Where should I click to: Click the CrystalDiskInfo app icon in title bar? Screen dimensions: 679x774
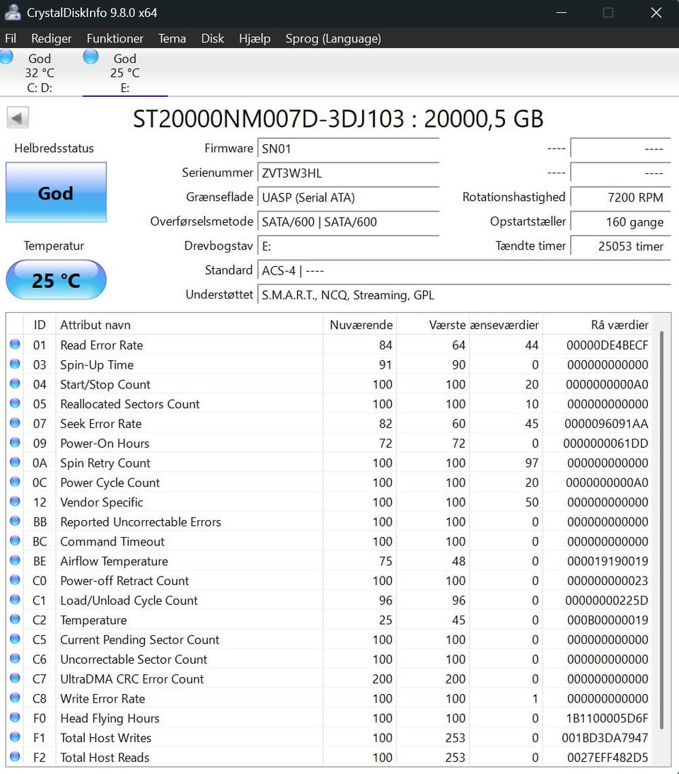pyautogui.click(x=12, y=13)
